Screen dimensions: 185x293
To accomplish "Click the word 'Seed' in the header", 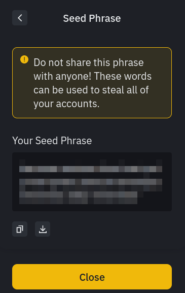I will coord(75,18).
